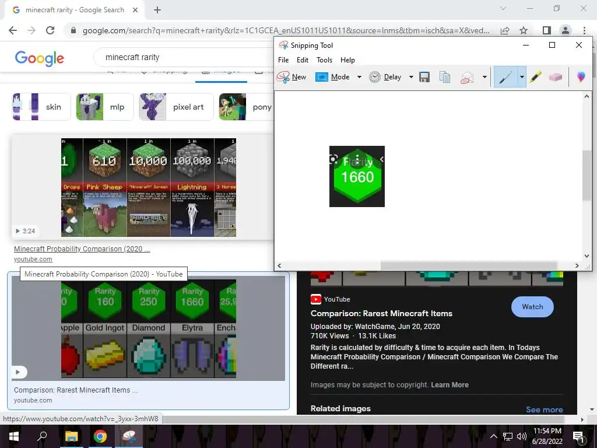Open volume control in system tray
The image size is (597, 448).
click(x=522, y=436)
